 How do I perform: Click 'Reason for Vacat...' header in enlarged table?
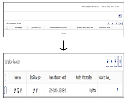[x=105, y=78]
